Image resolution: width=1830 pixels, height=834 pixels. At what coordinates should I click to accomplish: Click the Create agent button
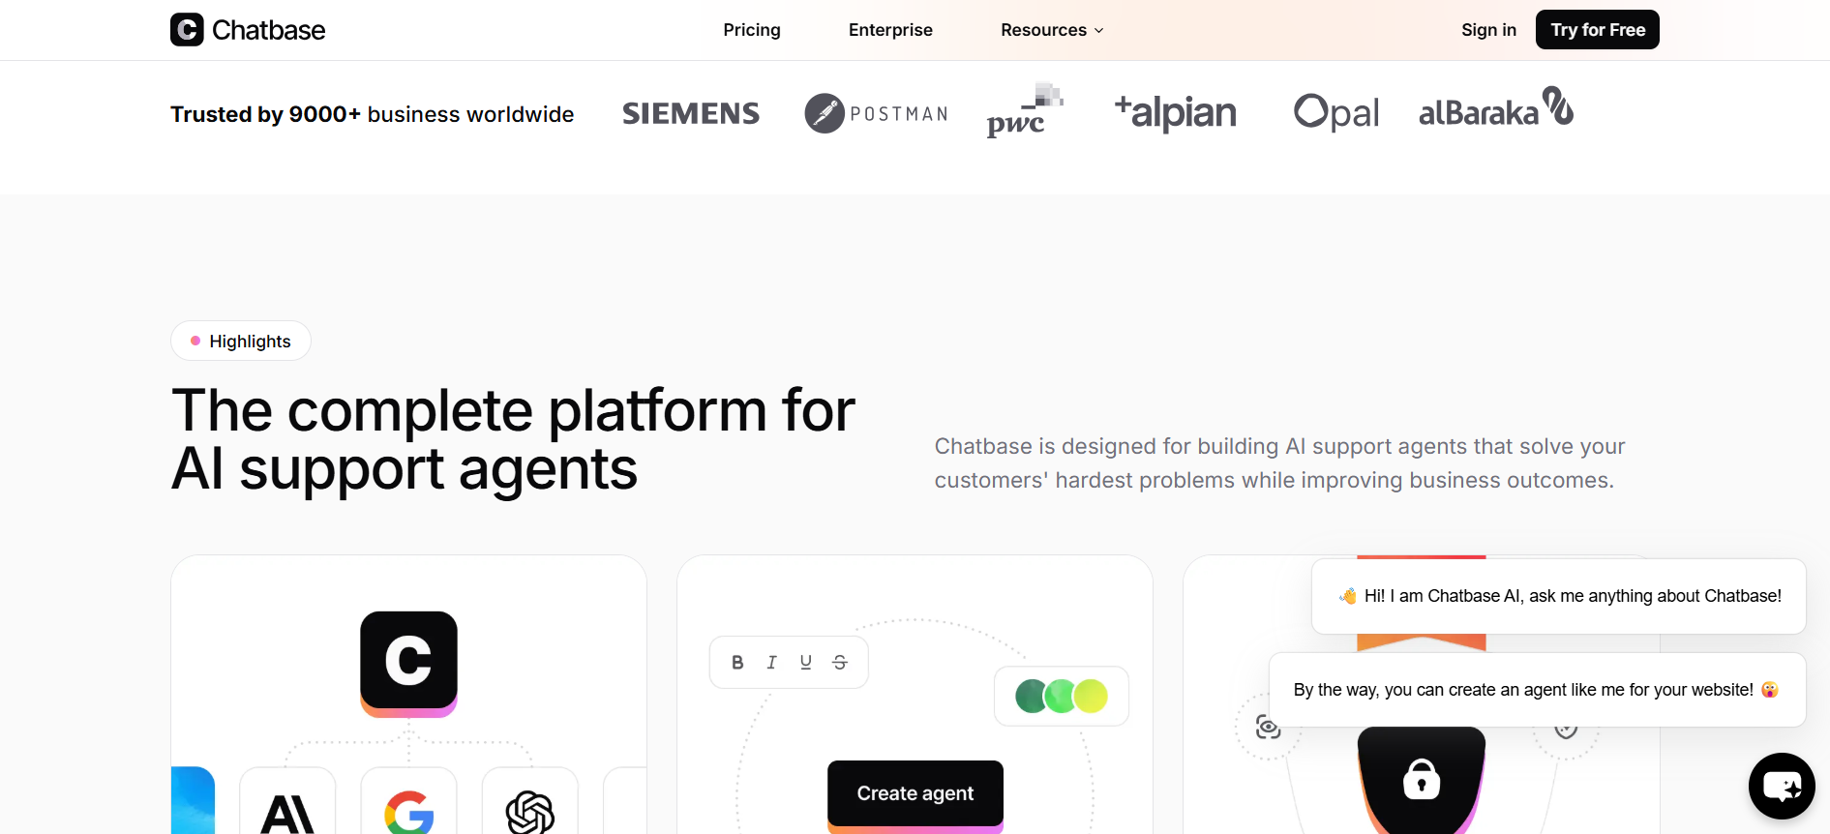pyautogui.click(x=915, y=793)
